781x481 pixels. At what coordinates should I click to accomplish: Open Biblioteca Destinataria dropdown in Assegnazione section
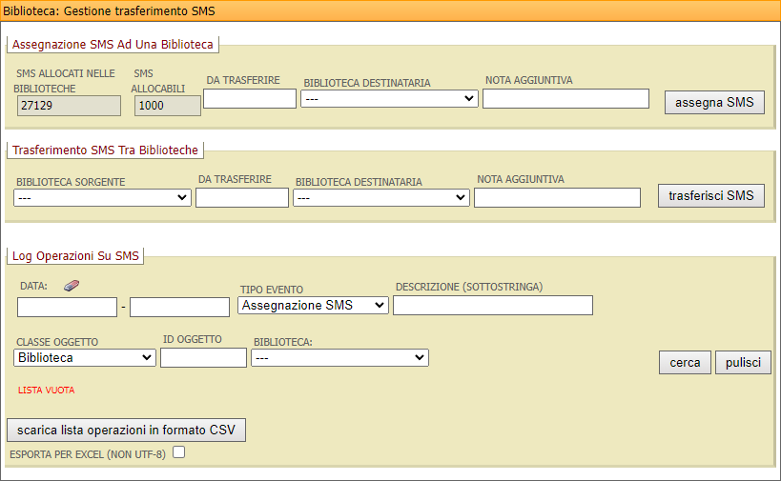pos(389,99)
